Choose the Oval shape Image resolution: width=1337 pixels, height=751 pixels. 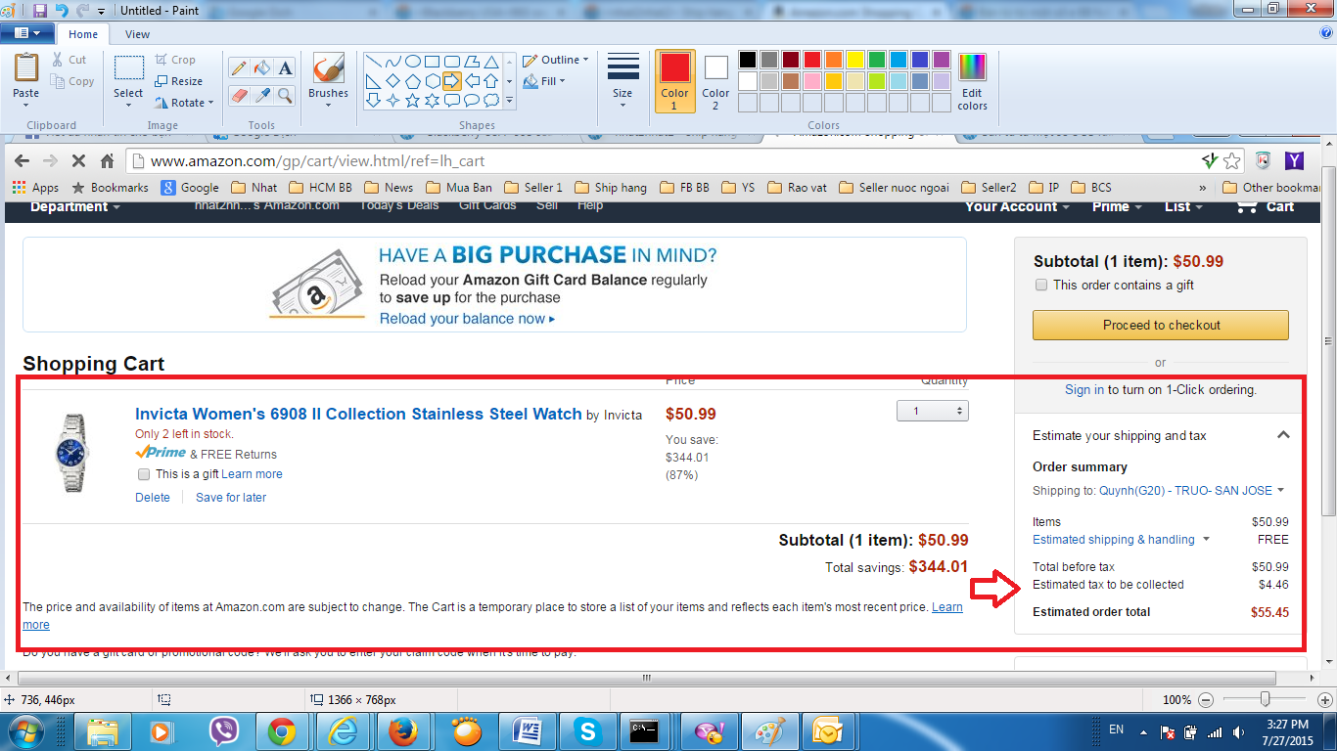coord(412,61)
